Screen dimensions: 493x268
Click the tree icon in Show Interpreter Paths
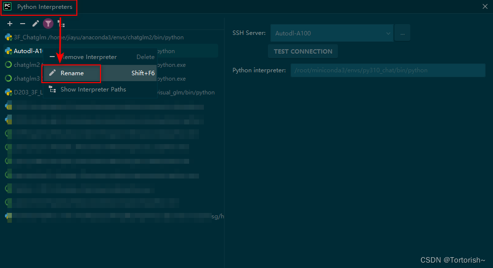point(52,89)
